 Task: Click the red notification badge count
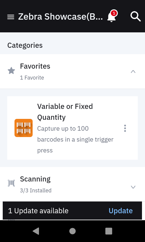pyautogui.click(x=114, y=13)
